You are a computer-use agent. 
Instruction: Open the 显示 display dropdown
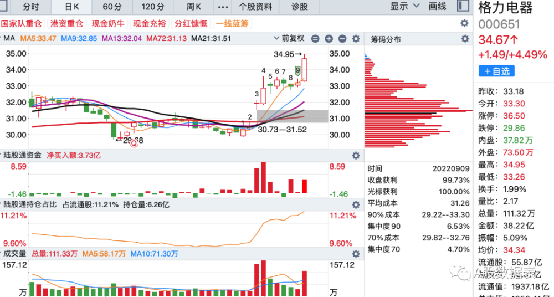tap(405, 6)
